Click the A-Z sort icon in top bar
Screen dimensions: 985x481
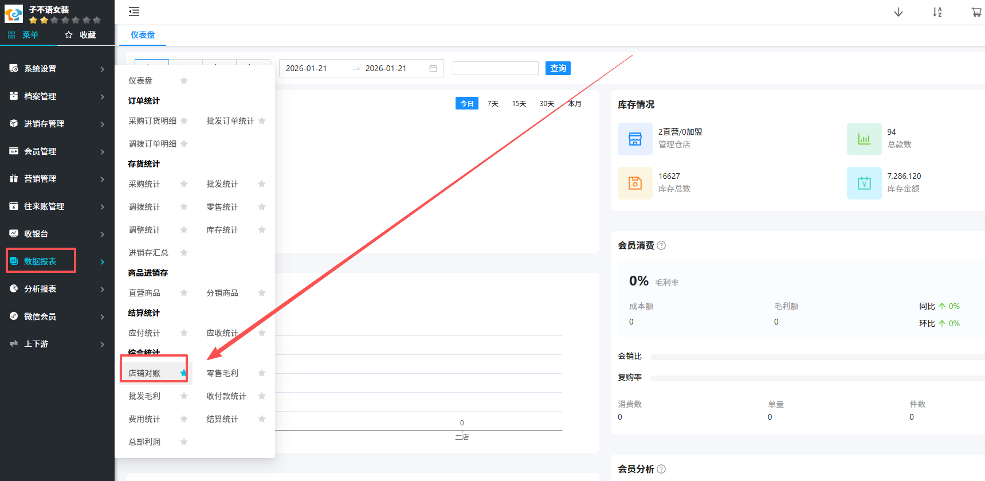pos(937,12)
